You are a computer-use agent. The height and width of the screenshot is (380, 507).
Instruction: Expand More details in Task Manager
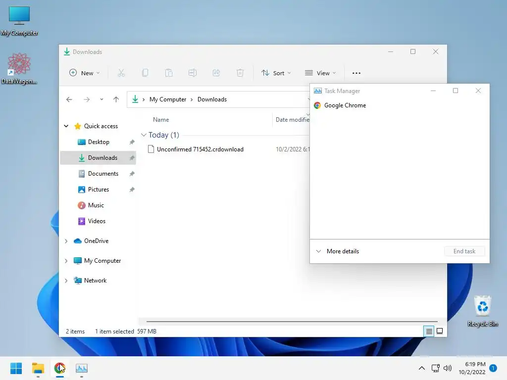click(338, 251)
